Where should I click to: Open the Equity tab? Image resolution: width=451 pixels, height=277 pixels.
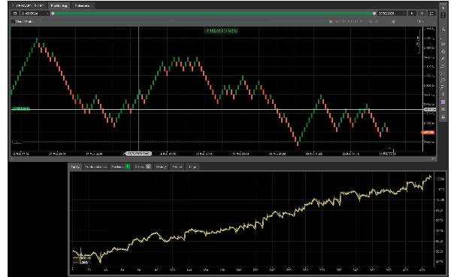click(75, 166)
